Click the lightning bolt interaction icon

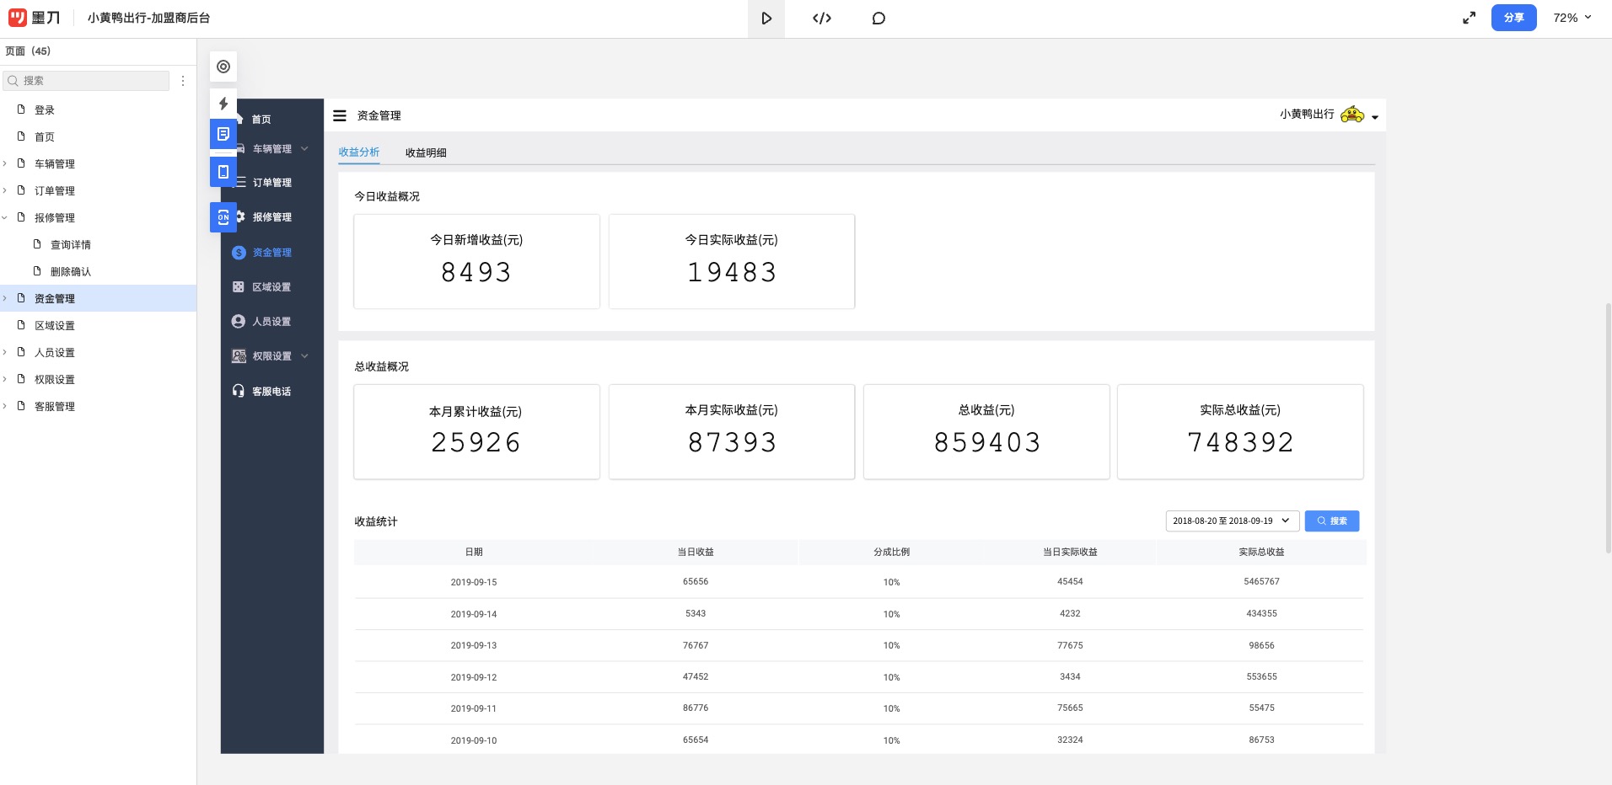223,104
